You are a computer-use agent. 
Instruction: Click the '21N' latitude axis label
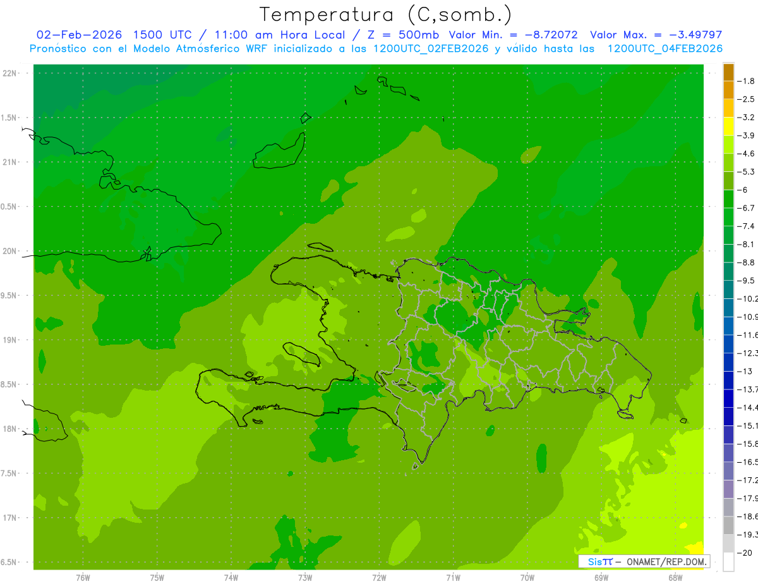click(x=9, y=162)
